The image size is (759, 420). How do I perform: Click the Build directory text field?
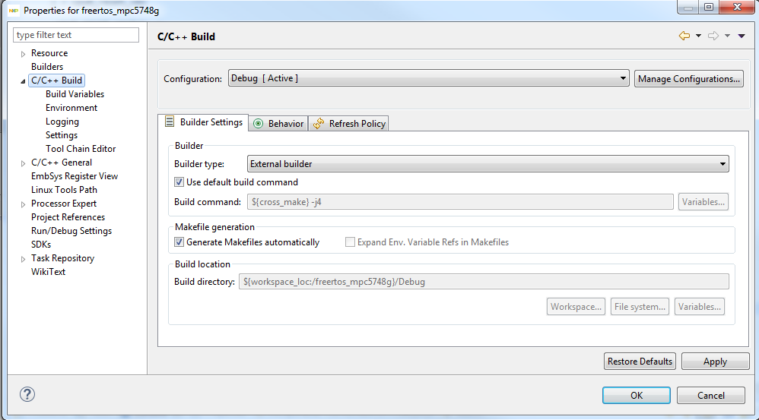[484, 281]
